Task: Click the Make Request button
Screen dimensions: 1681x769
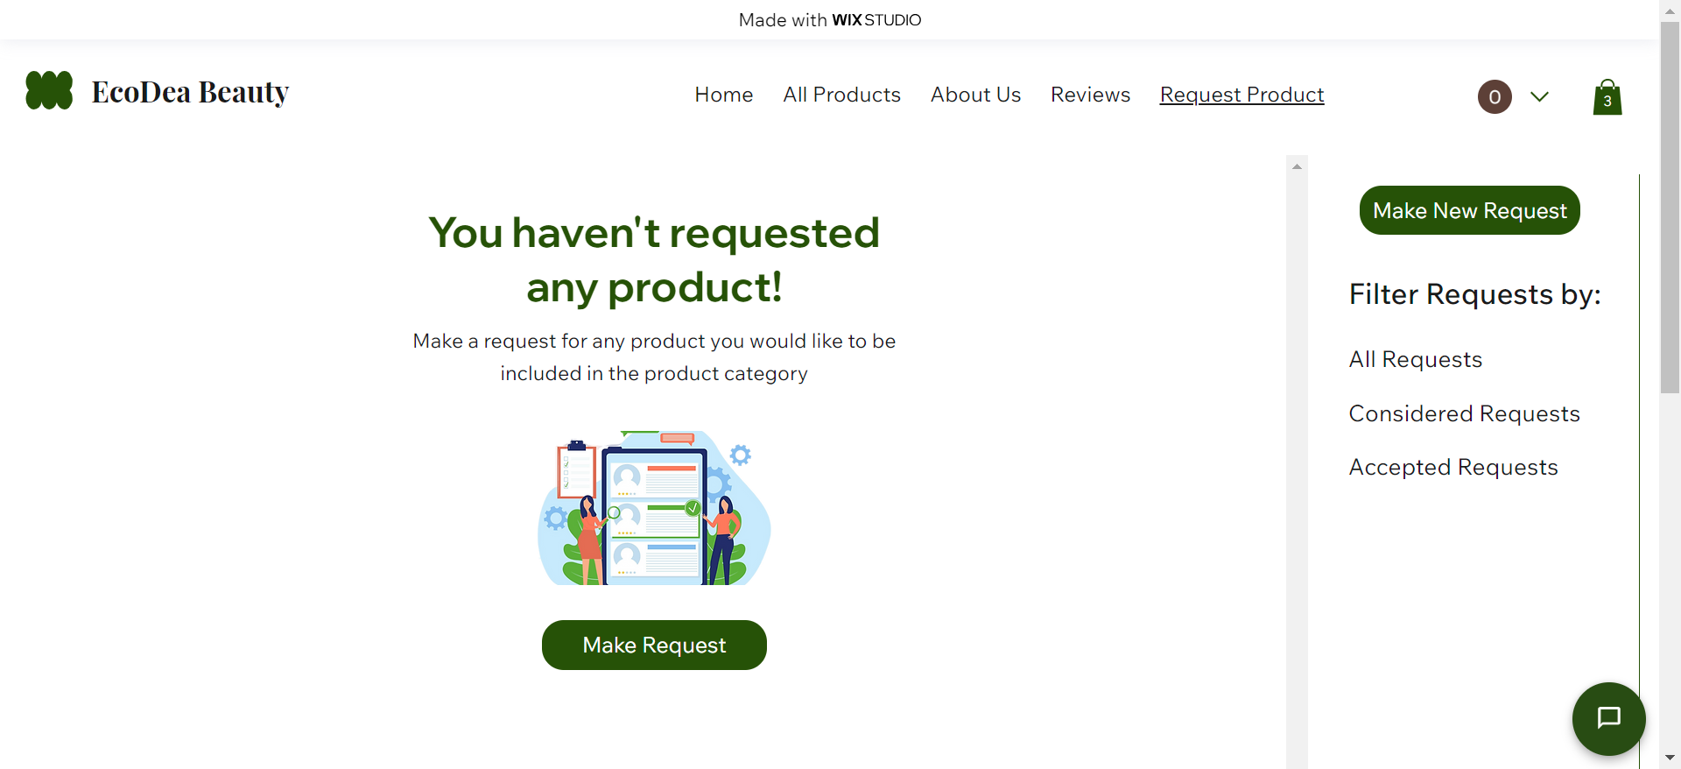Action: (654, 645)
